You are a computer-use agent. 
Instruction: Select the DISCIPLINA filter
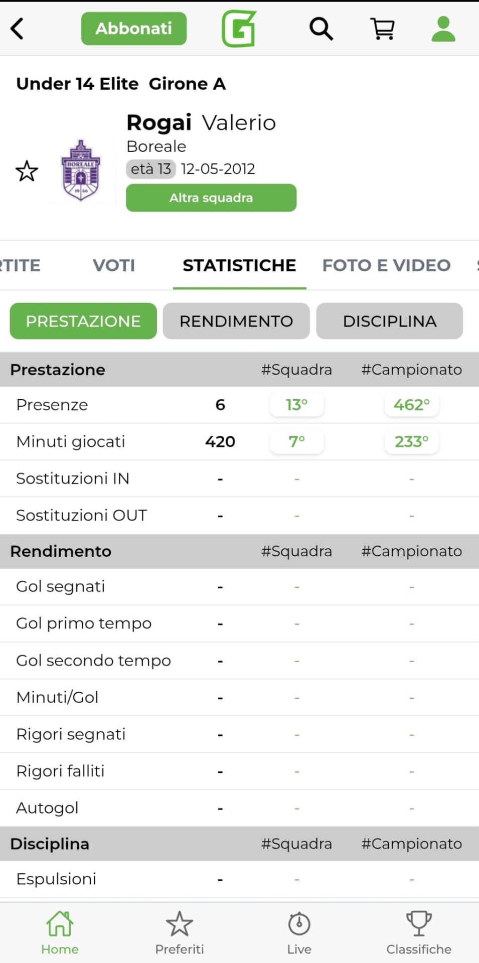(x=389, y=321)
